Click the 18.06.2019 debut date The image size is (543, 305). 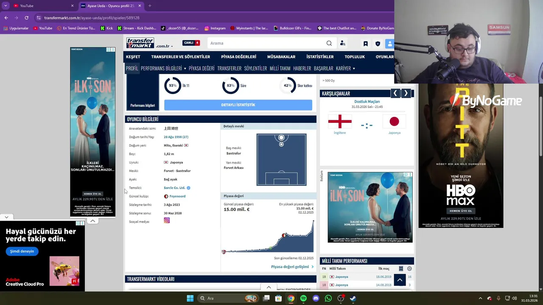pyautogui.click(x=383, y=277)
